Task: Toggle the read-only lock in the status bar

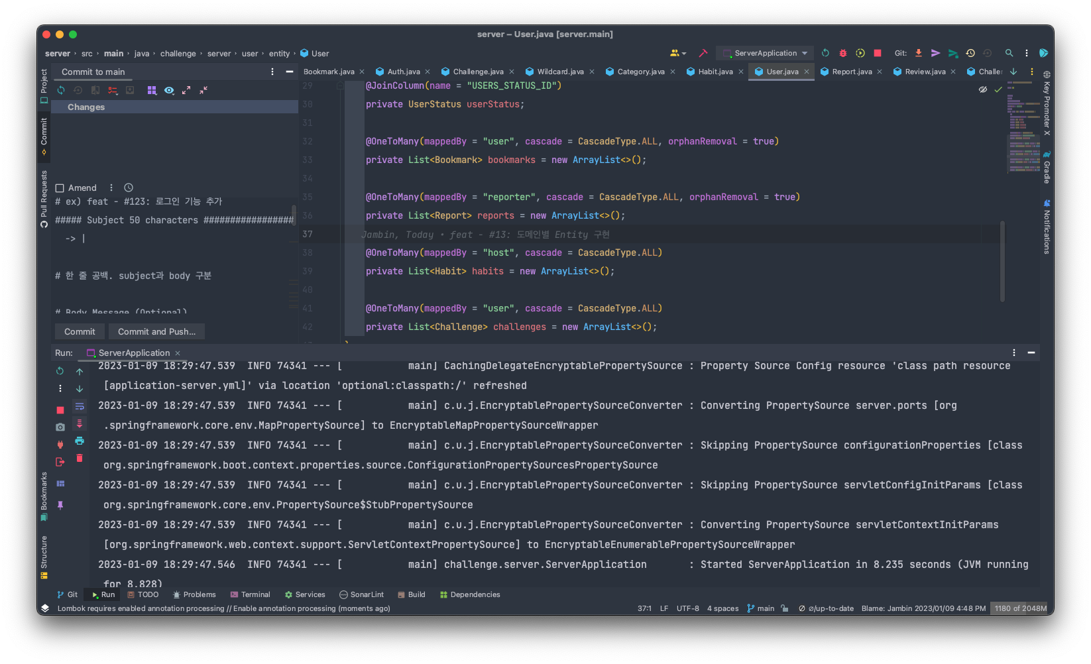Action: click(785, 608)
